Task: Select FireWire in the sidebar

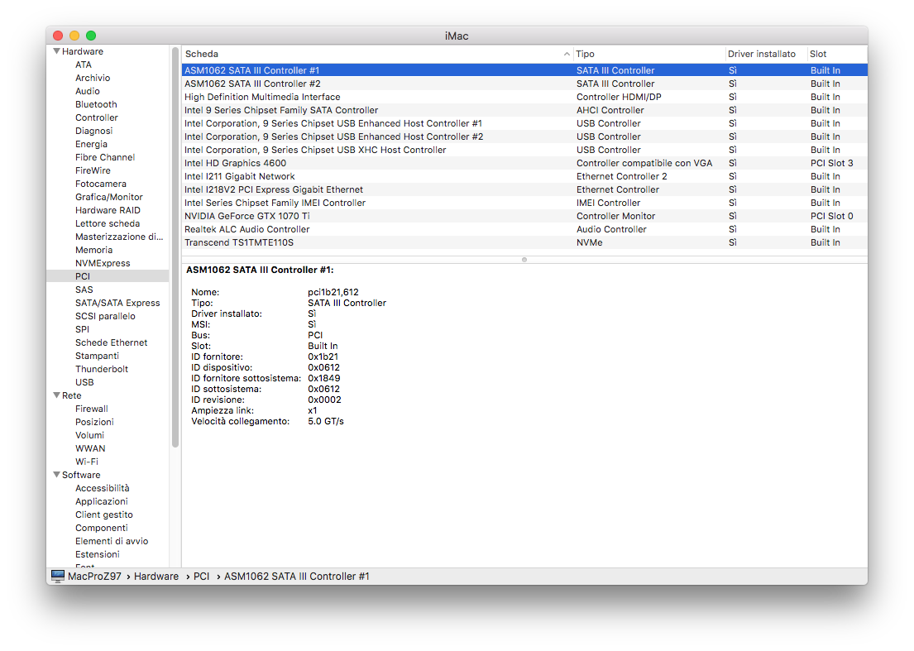Action: pos(93,170)
